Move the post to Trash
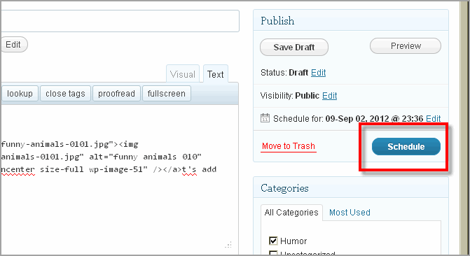Viewport: 470px width, 256px height. [x=289, y=146]
